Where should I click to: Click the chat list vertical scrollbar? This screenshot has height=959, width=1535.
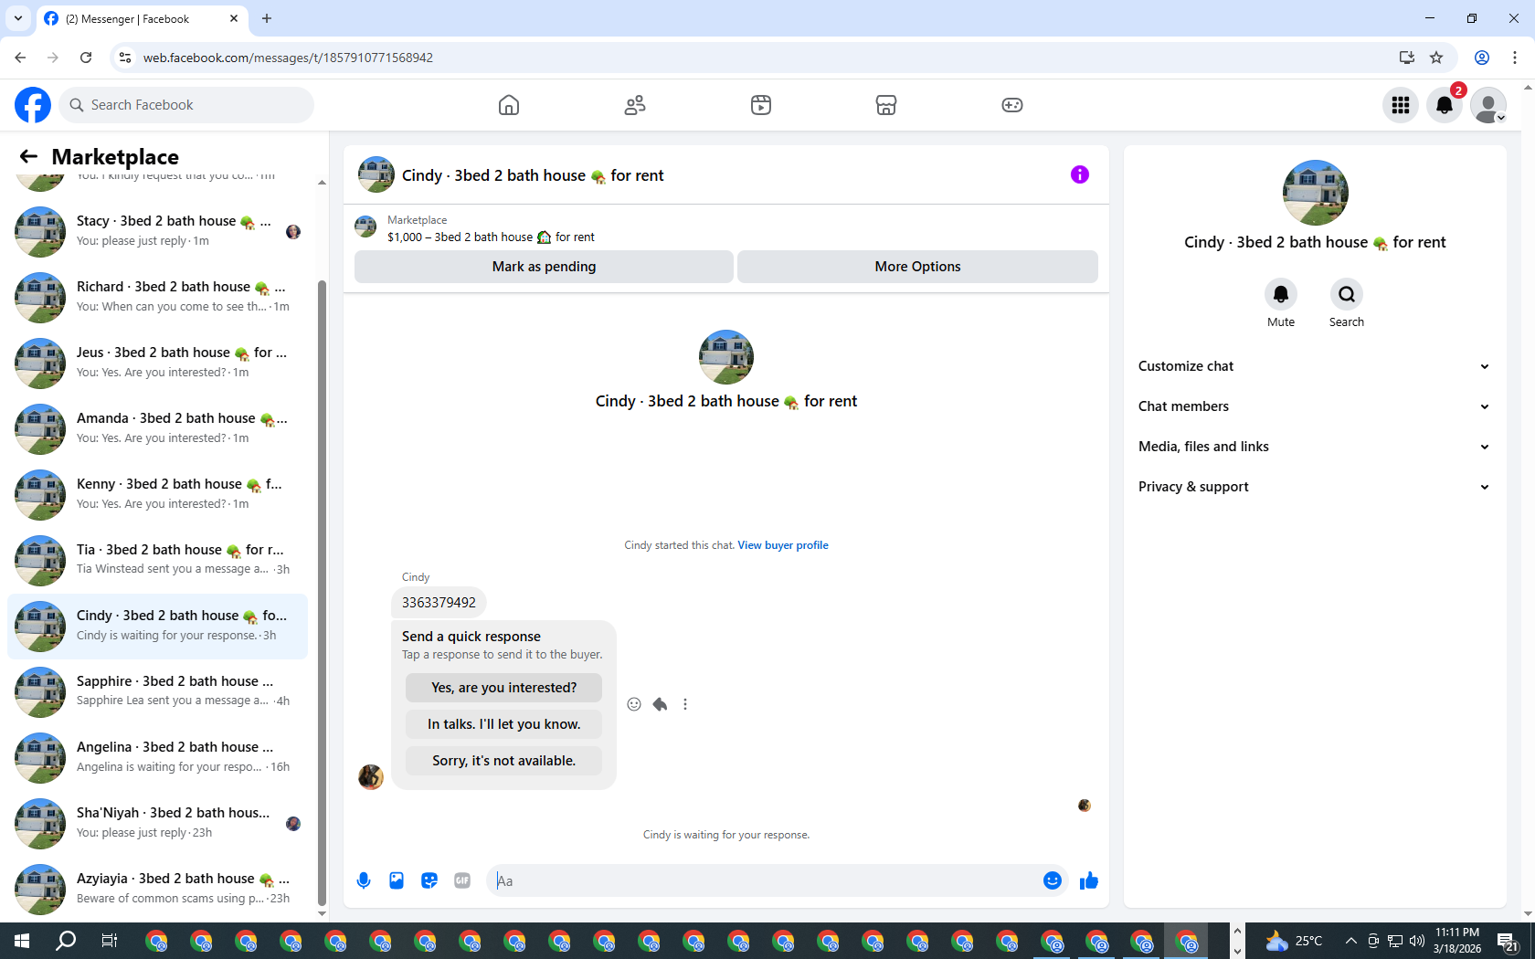click(322, 592)
